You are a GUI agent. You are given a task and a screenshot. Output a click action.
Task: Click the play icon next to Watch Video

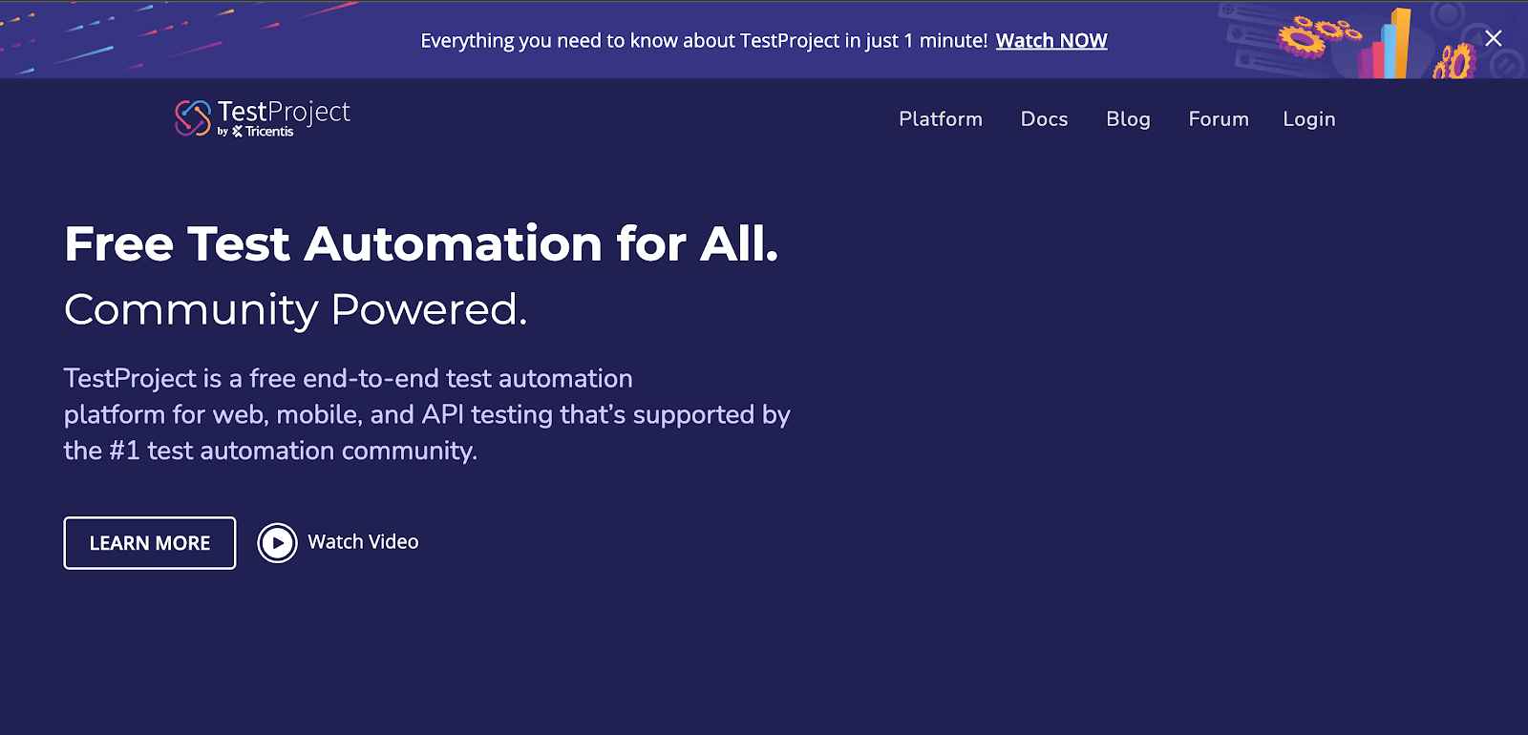(277, 542)
